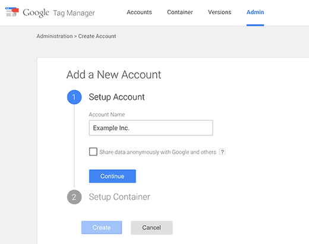Click the Google Tag Manager logo icon
309x244 pixels.
[x=12, y=12]
